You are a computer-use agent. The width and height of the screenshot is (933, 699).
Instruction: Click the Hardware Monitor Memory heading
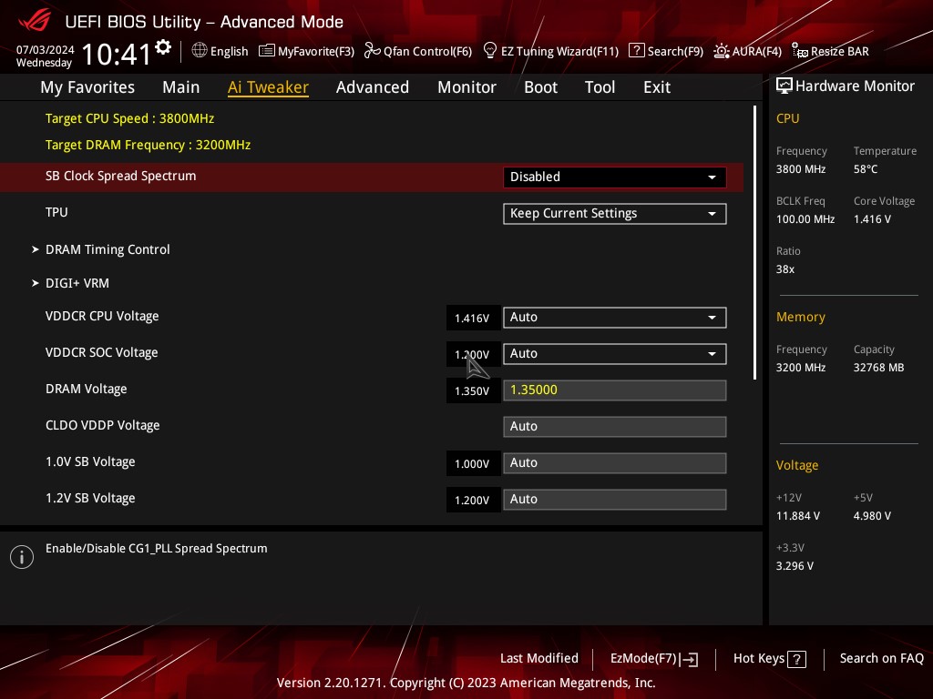click(800, 317)
